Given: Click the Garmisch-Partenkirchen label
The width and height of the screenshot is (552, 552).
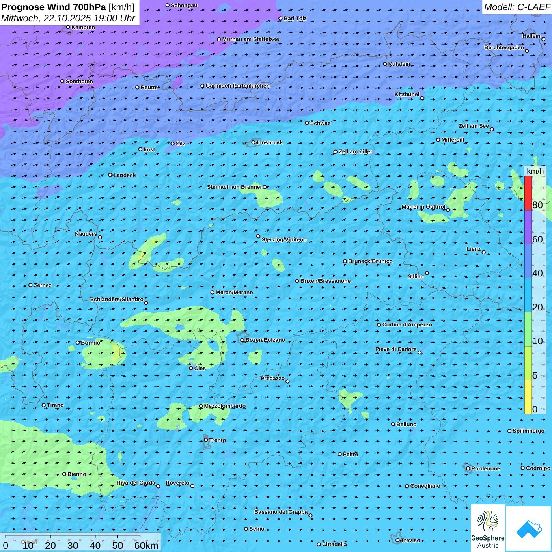Looking at the screenshot, I should click(x=238, y=86).
